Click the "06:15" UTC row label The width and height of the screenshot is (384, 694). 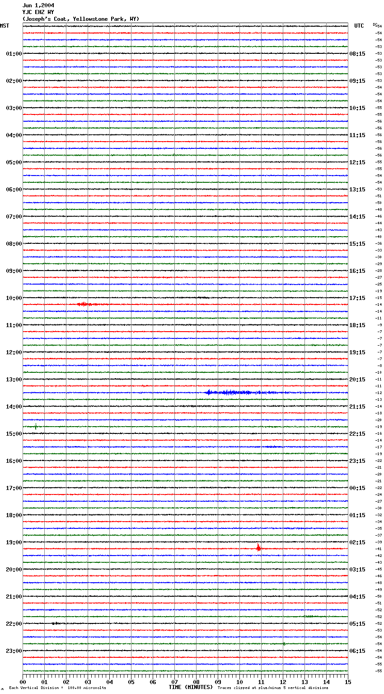tap(357, 651)
